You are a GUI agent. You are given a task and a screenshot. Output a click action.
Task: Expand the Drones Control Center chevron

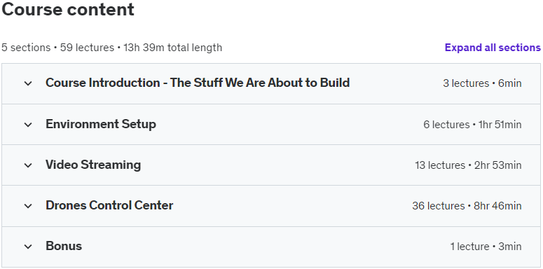click(28, 206)
